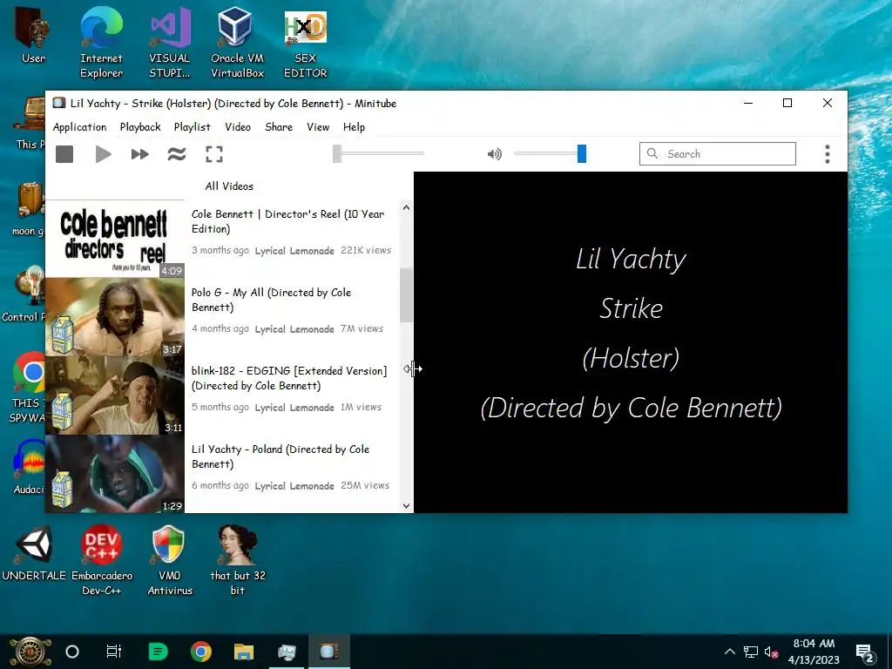Open the Share menu
Image resolution: width=892 pixels, height=669 pixels.
click(279, 127)
